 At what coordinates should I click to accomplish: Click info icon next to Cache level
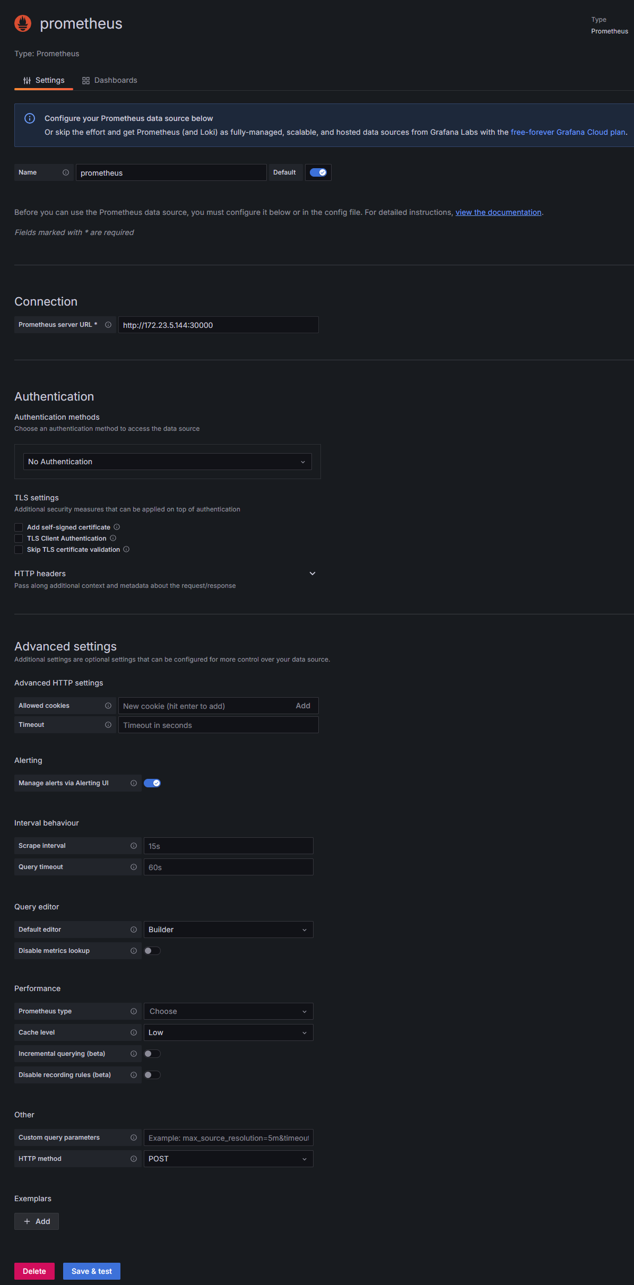[134, 1032]
